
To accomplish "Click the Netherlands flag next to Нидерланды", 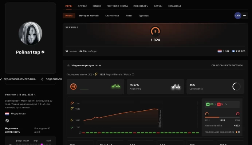I will click(x=7, y=114).
